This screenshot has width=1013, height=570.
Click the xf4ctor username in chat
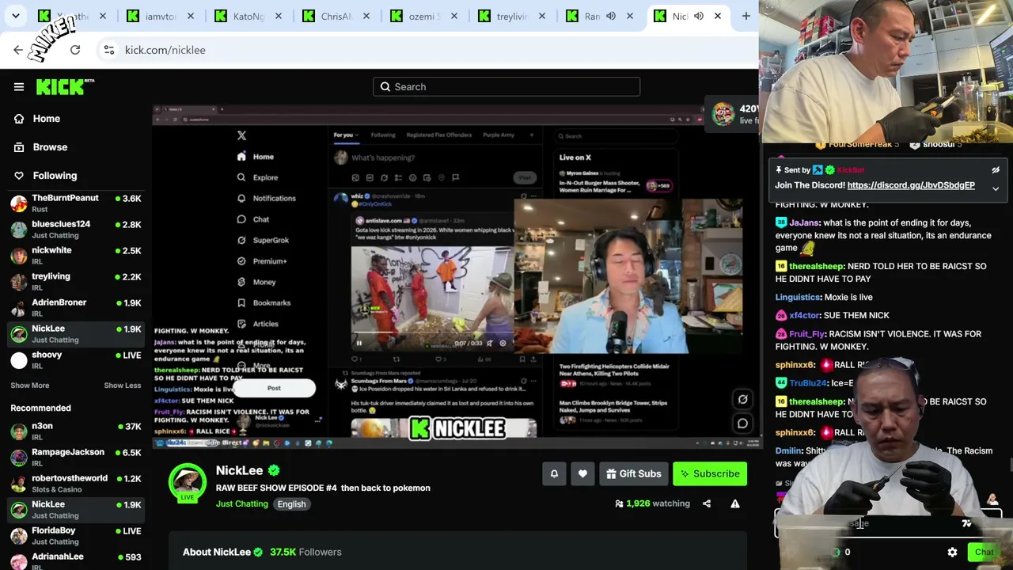click(805, 316)
